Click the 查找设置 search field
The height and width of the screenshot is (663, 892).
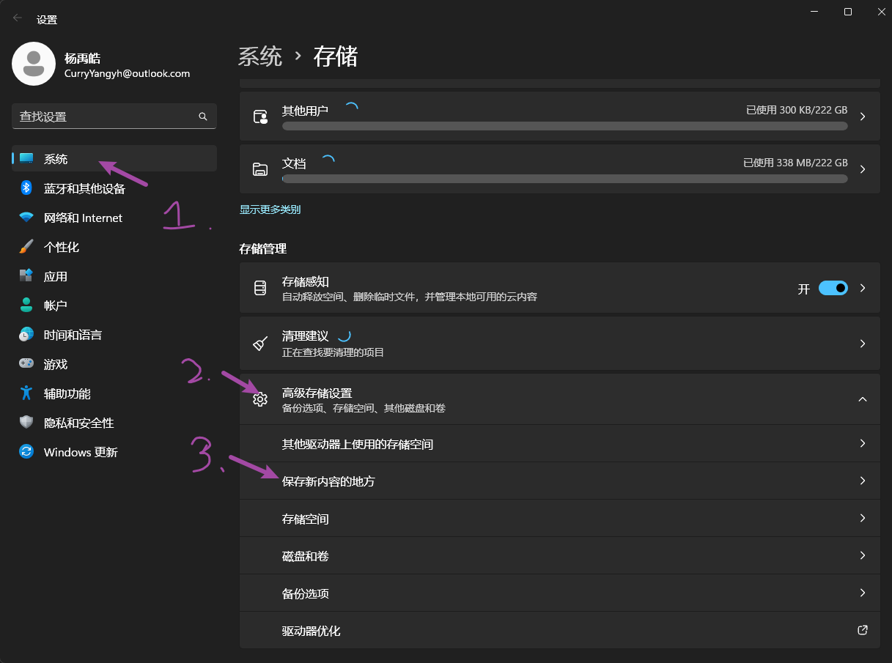coord(114,116)
